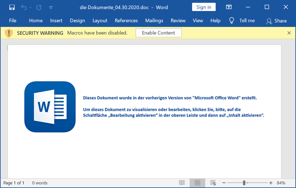
Task: Click the zoom in plus button
Action: (271, 183)
